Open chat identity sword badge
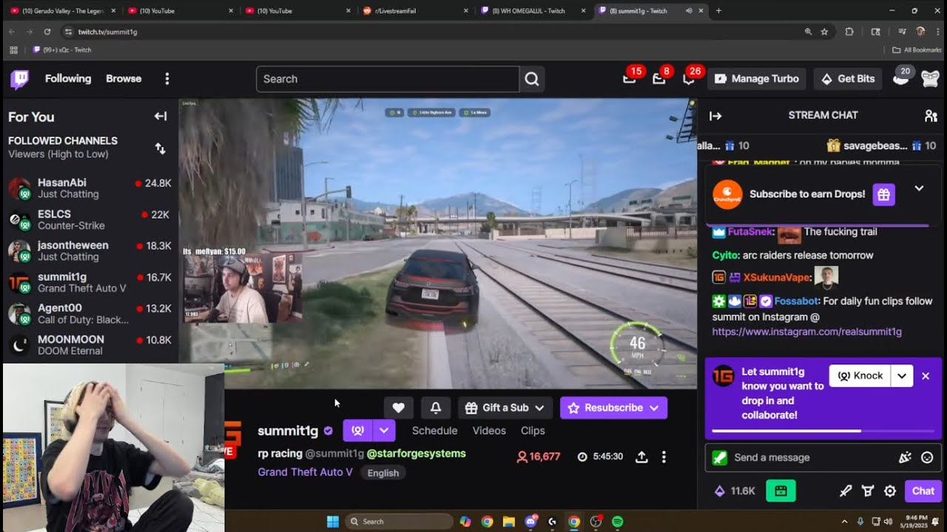Screen dimensions: 947x532 (720, 457)
